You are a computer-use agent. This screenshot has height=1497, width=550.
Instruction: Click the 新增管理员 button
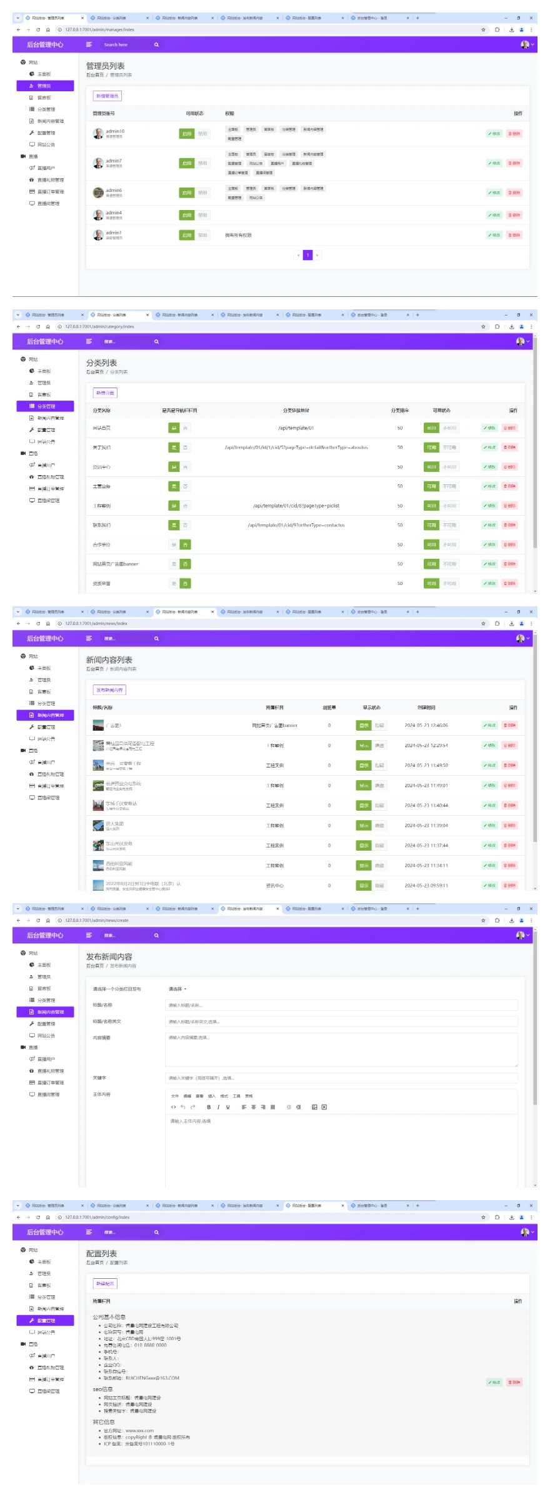107,96
